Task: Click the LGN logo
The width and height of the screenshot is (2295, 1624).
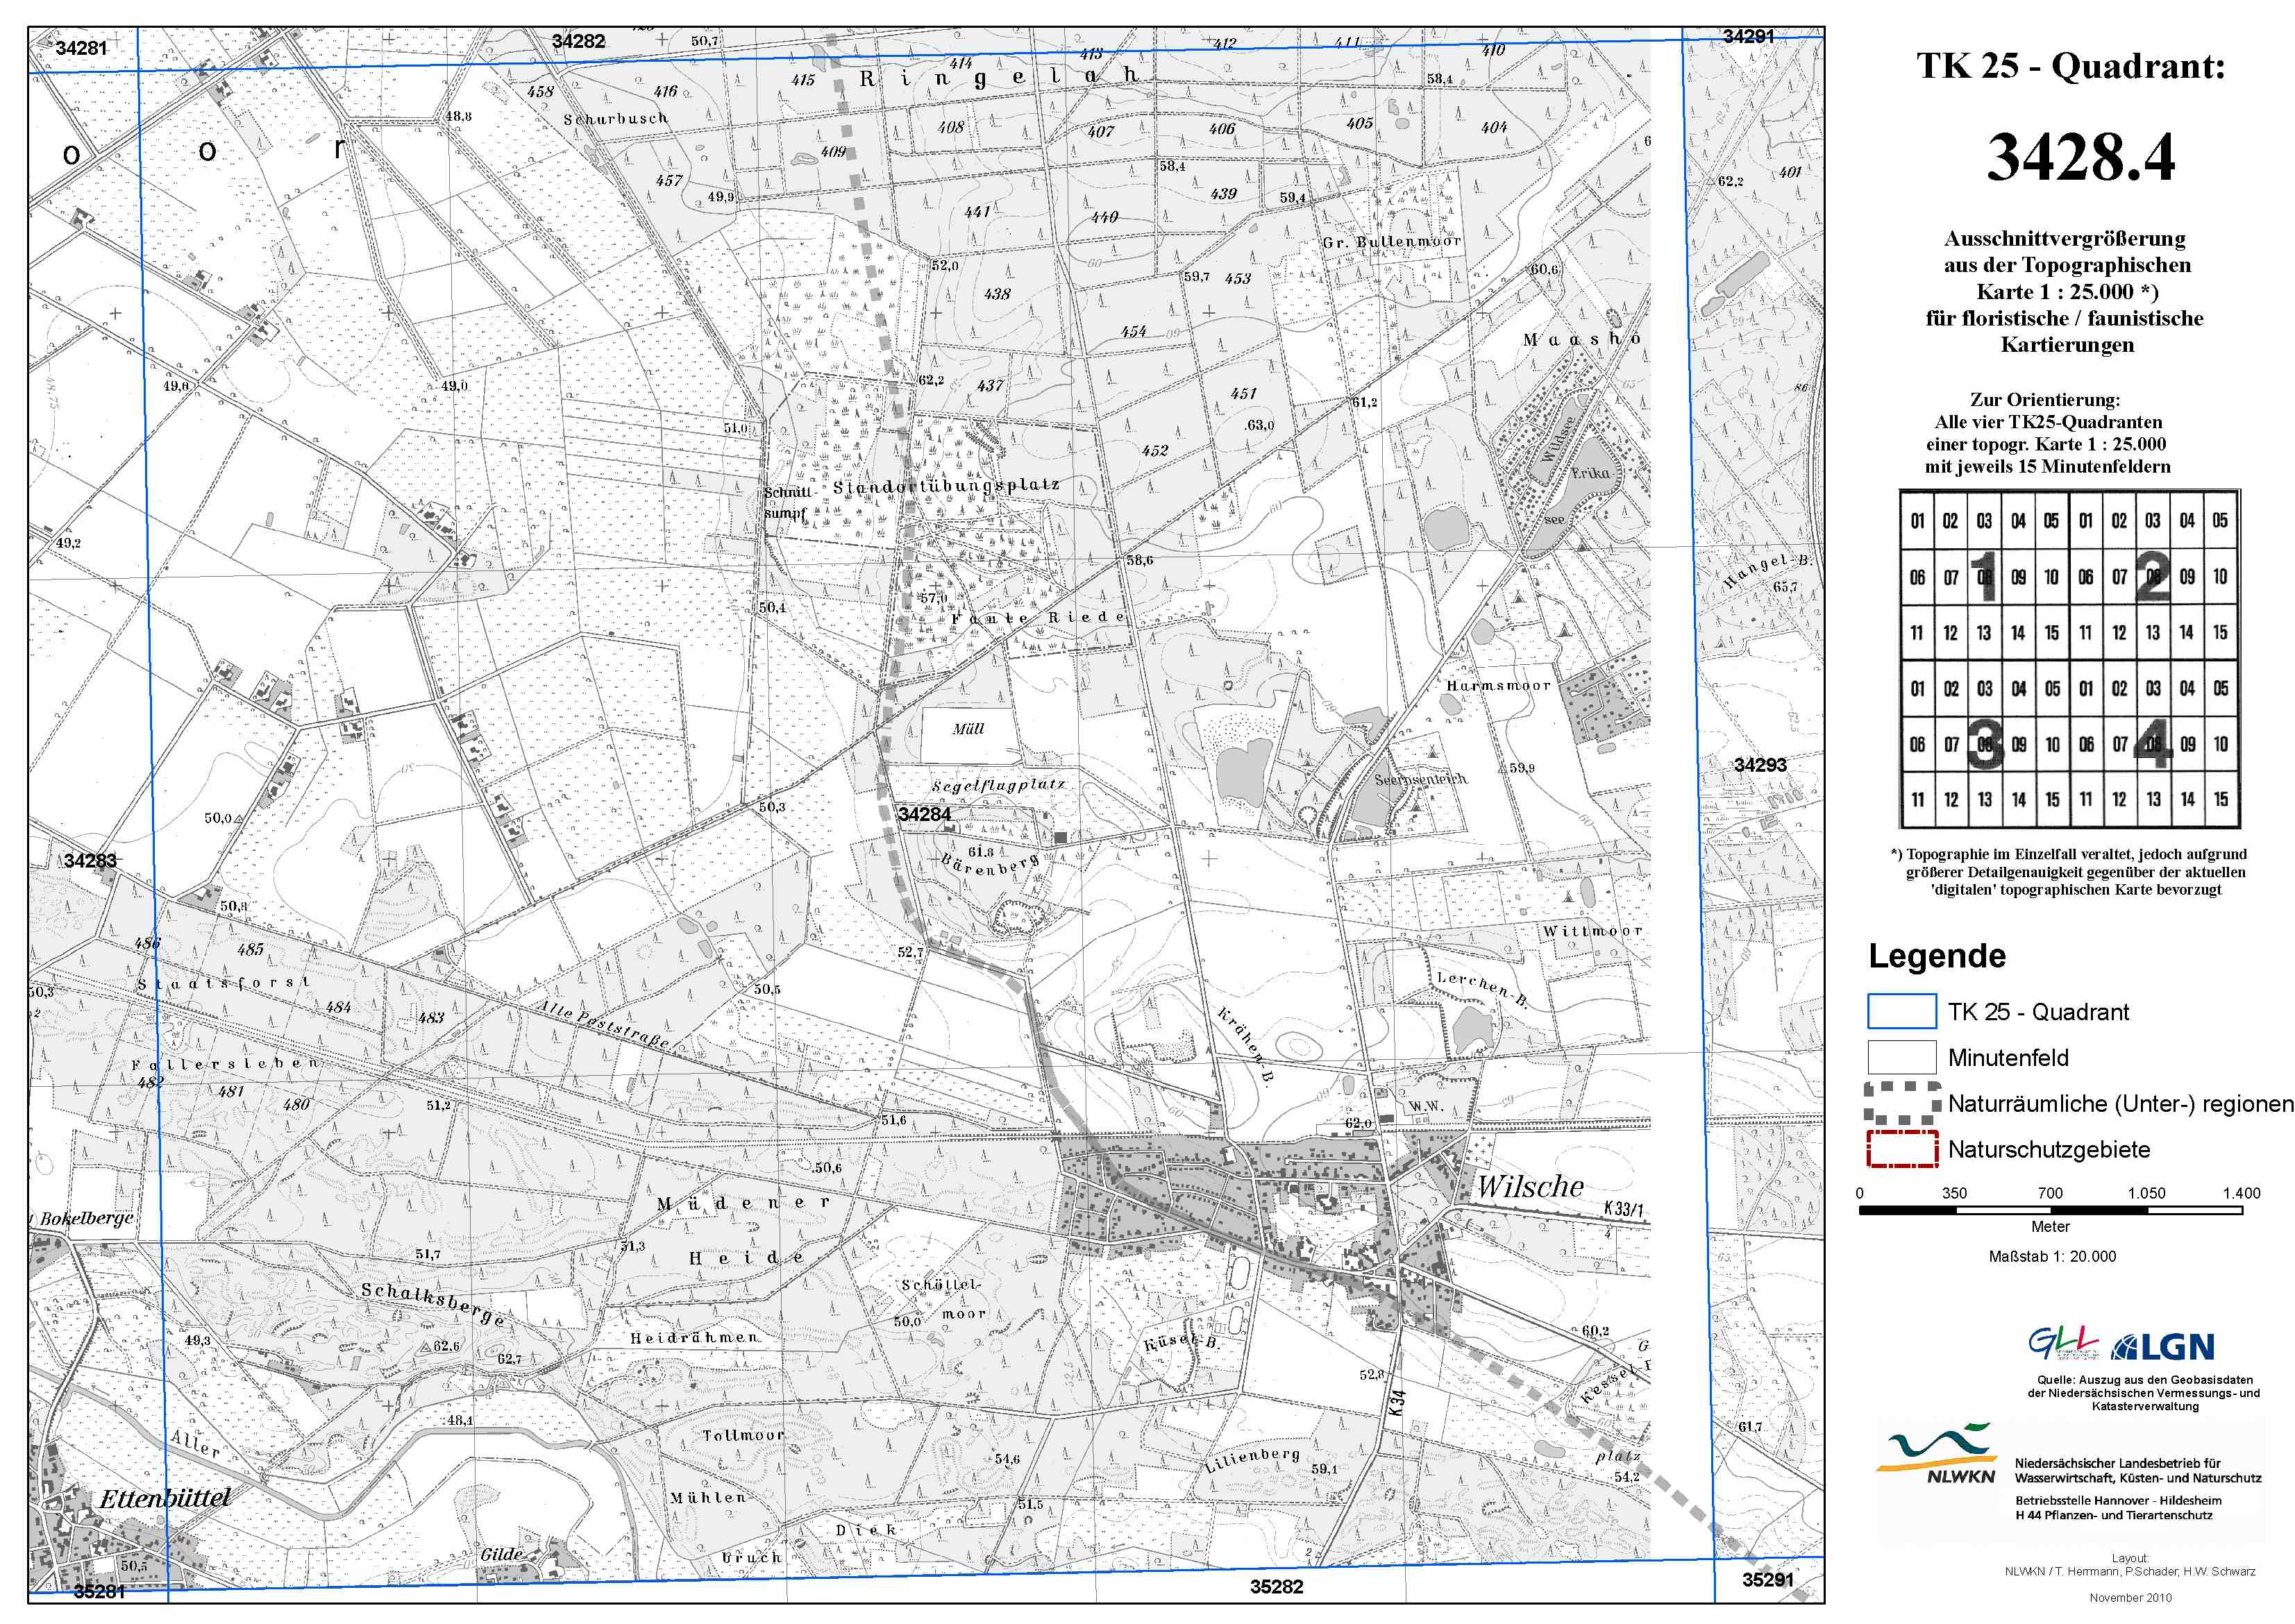Action: [2163, 1348]
